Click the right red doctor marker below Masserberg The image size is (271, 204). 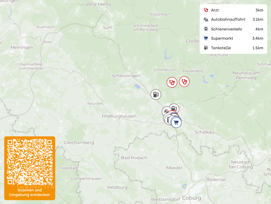click(184, 82)
